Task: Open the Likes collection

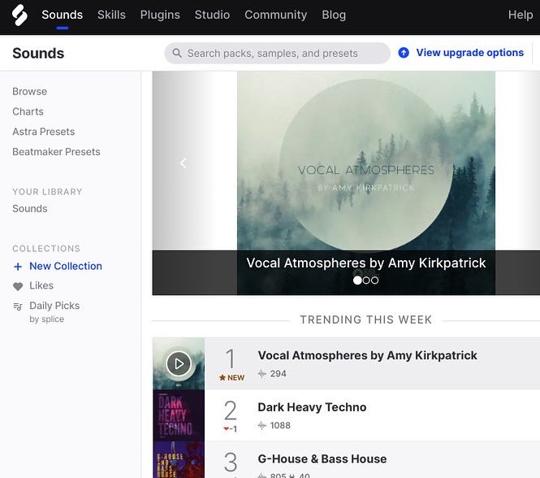Action: 41,285
